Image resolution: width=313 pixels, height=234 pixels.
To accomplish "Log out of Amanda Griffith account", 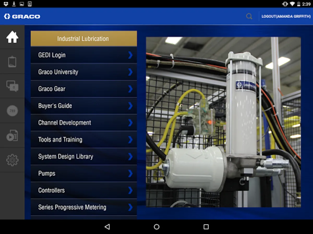I will pyautogui.click(x=286, y=16).
